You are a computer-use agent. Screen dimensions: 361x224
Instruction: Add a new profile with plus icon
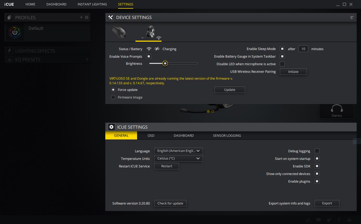tap(81, 17)
